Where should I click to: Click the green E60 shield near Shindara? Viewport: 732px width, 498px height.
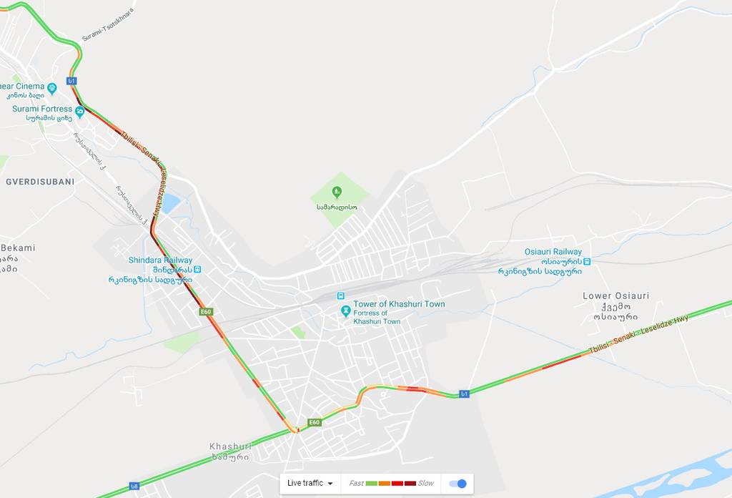206,311
